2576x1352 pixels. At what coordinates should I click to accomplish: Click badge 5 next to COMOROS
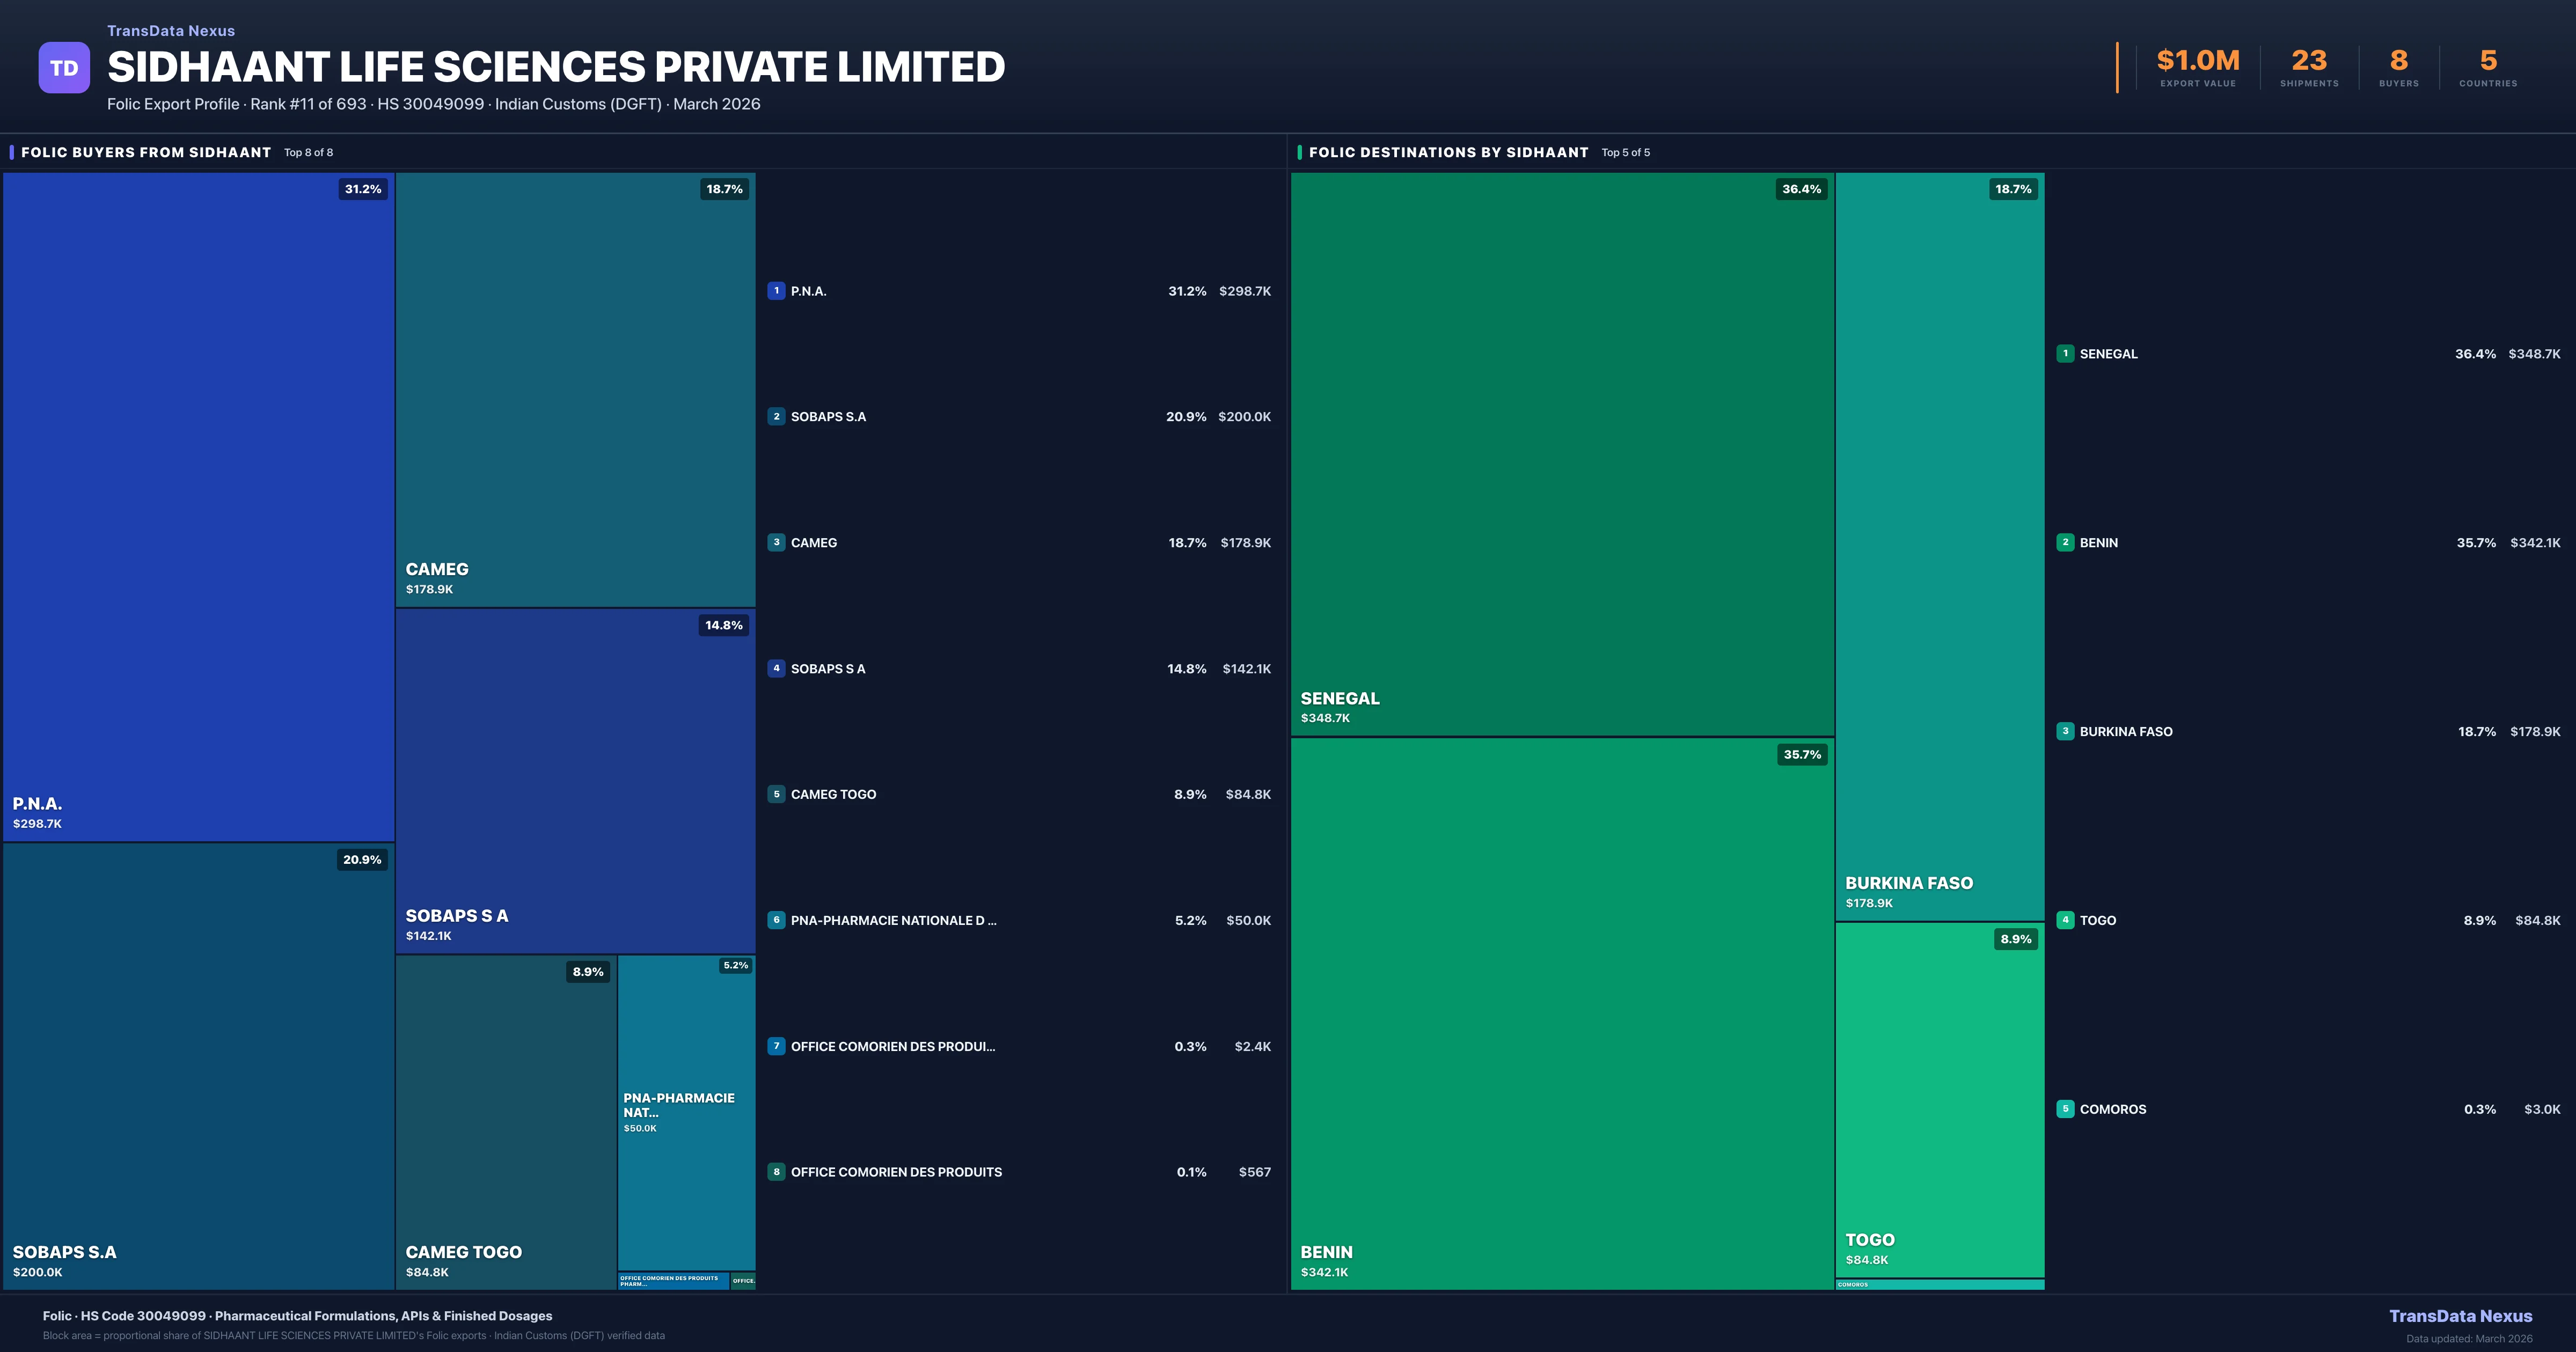[2065, 1109]
